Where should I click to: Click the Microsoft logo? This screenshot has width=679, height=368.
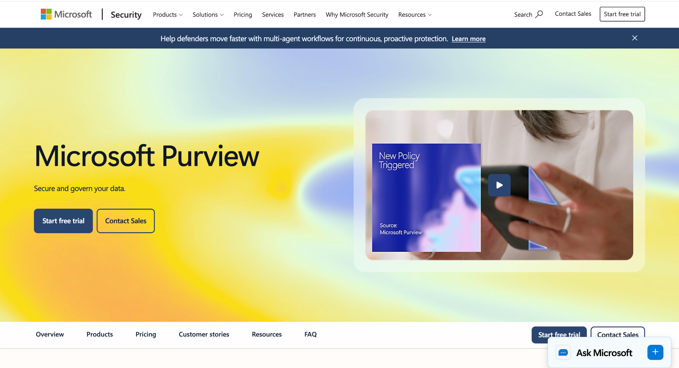coord(66,14)
